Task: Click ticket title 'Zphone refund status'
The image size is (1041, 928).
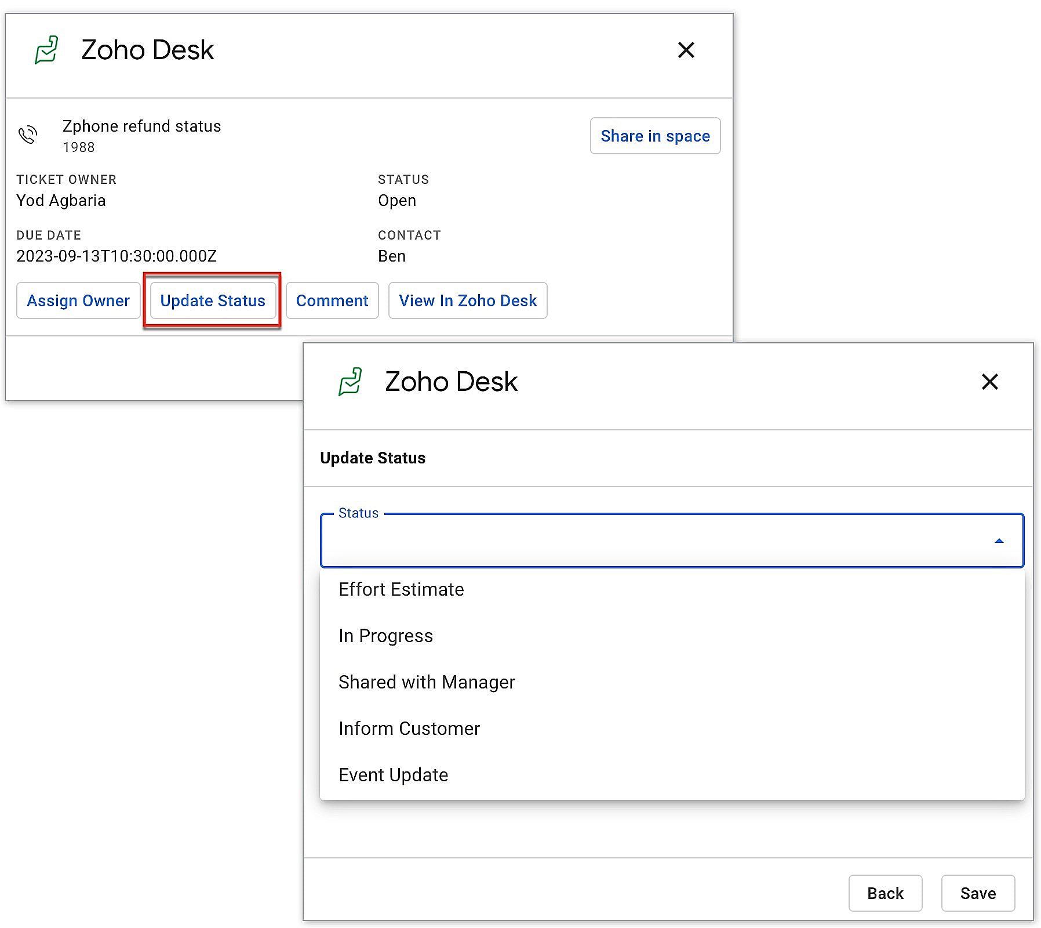Action: click(141, 126)
